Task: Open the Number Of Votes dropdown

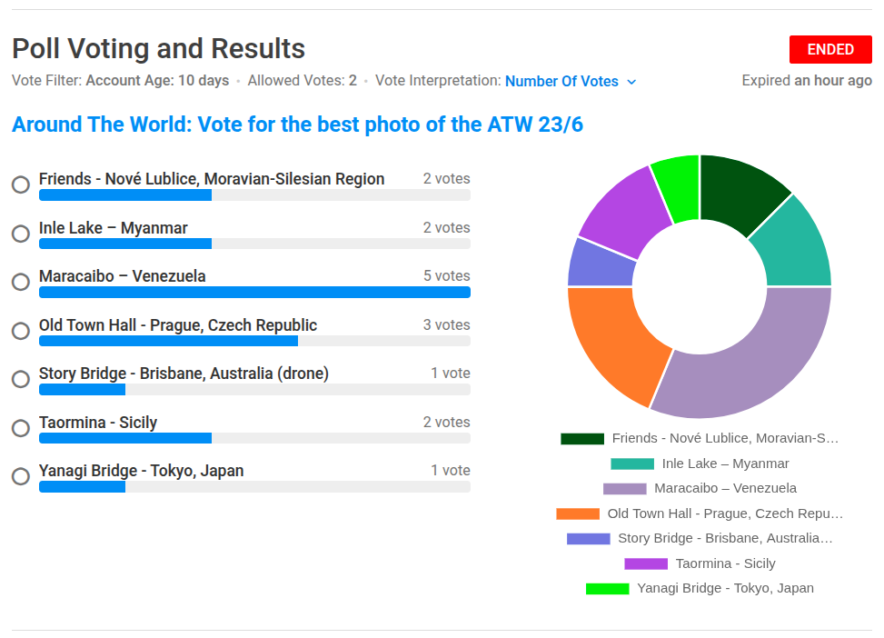Action: point(561,81)
